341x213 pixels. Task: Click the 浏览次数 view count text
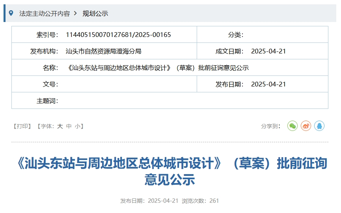200,201
